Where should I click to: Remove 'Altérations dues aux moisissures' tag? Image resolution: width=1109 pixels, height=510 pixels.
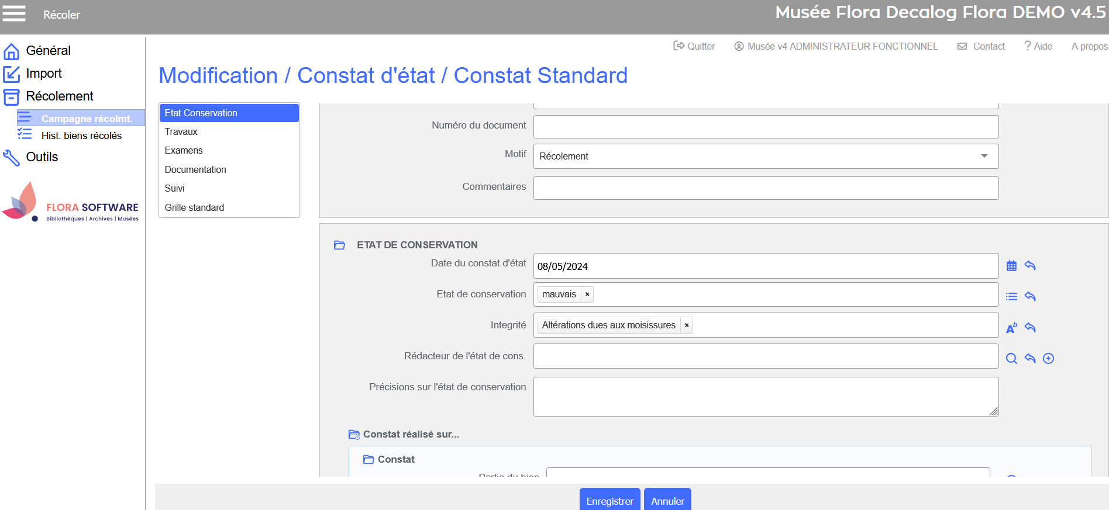pos(687,325)
